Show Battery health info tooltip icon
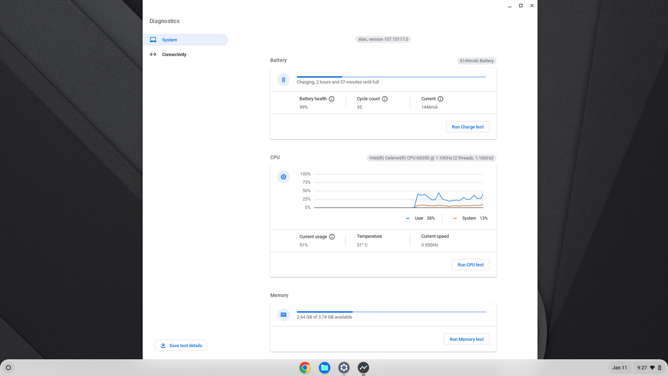 331,99
